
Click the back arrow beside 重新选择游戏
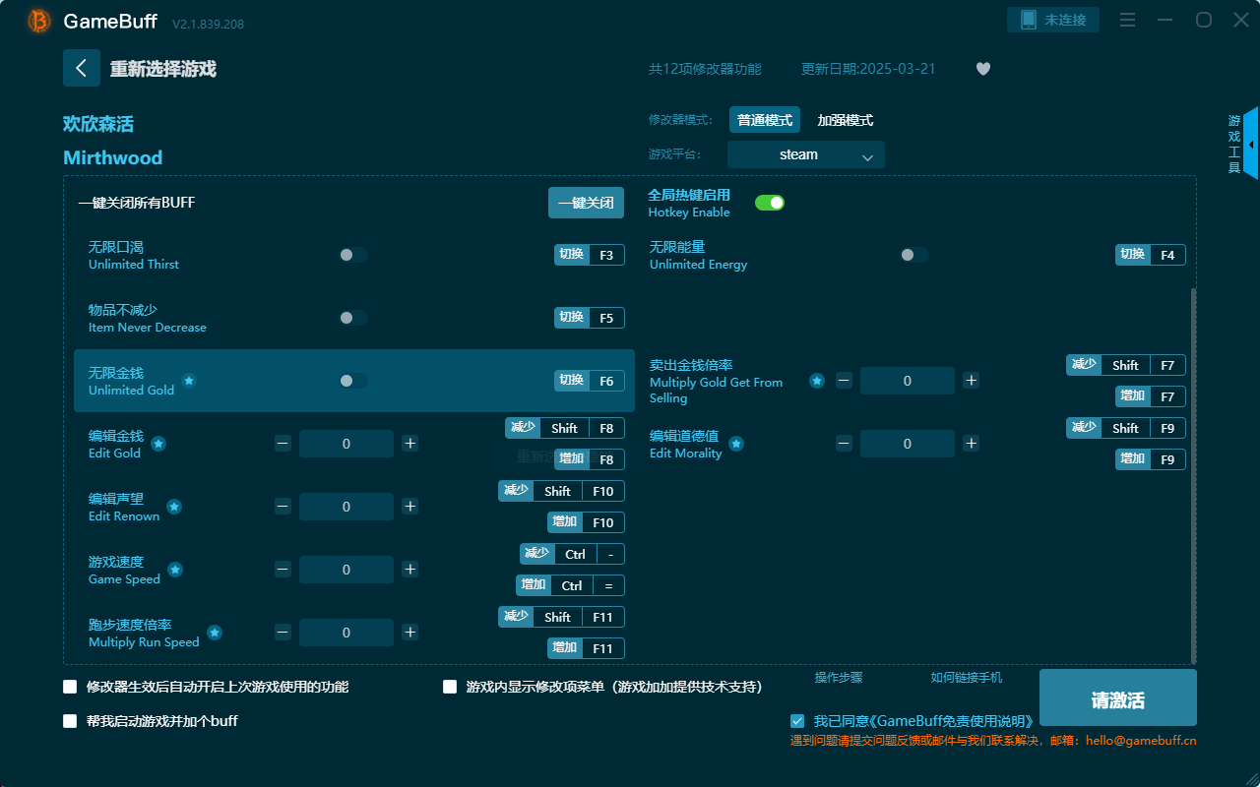[x=82, y=67]
